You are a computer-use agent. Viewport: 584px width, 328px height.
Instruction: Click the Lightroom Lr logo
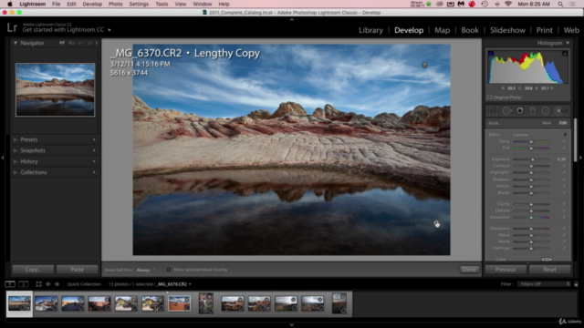12,28
